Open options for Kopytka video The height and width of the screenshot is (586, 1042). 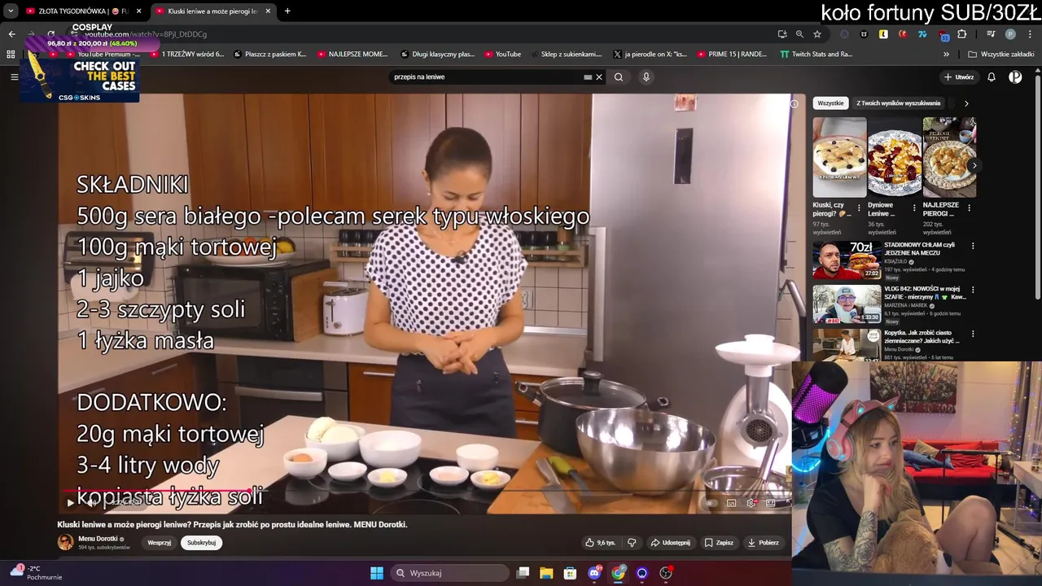point(973,334)
